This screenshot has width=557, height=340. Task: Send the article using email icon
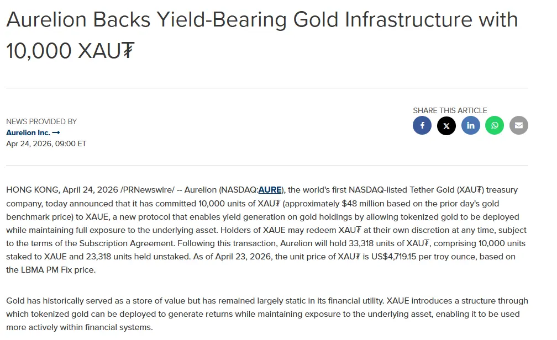(519, 125)
